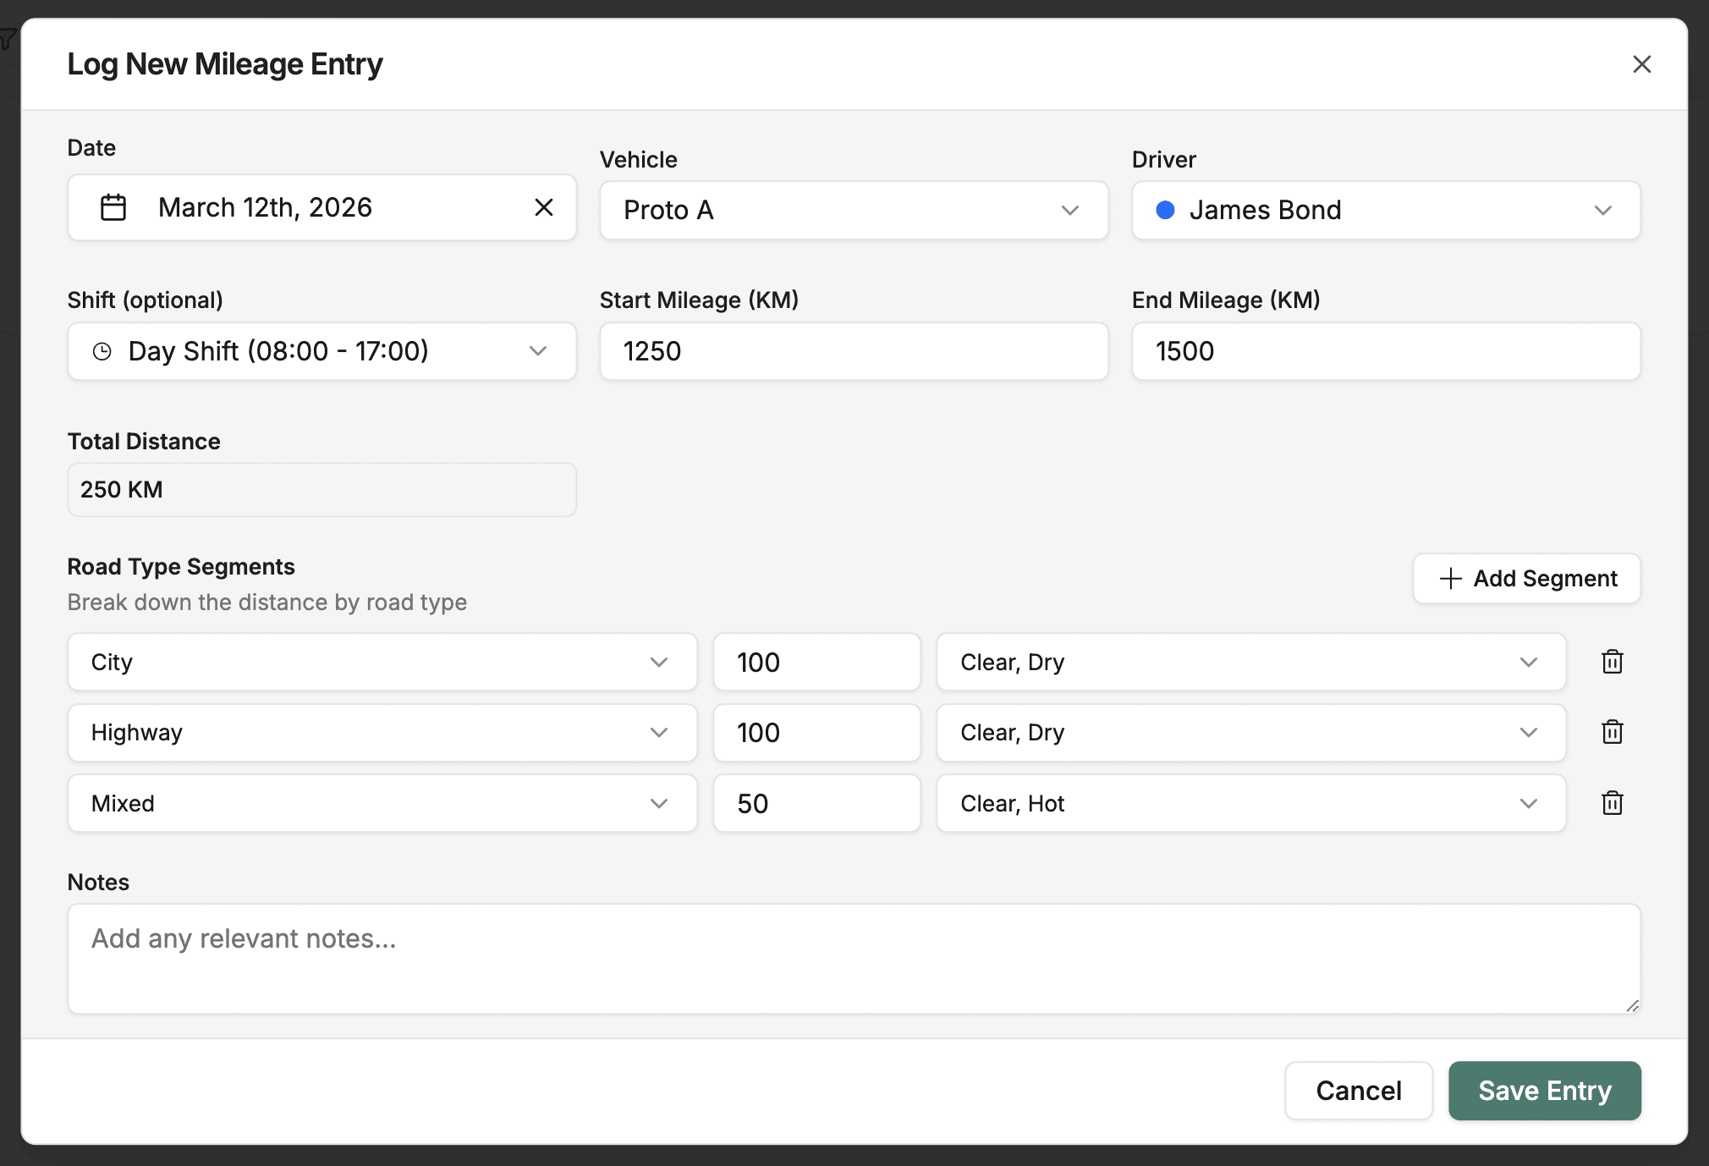Cancel the mileage entry

[x=1359, y=1091]
